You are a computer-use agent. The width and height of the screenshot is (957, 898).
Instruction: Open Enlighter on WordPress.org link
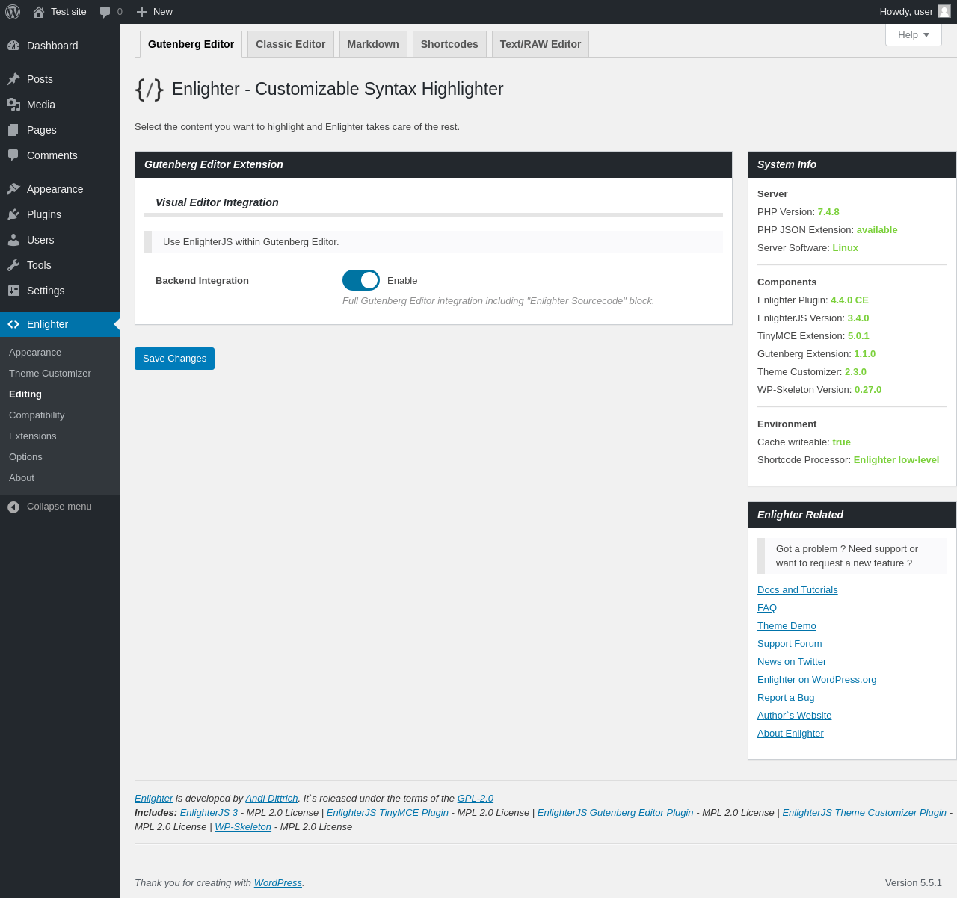coord(817,680)
